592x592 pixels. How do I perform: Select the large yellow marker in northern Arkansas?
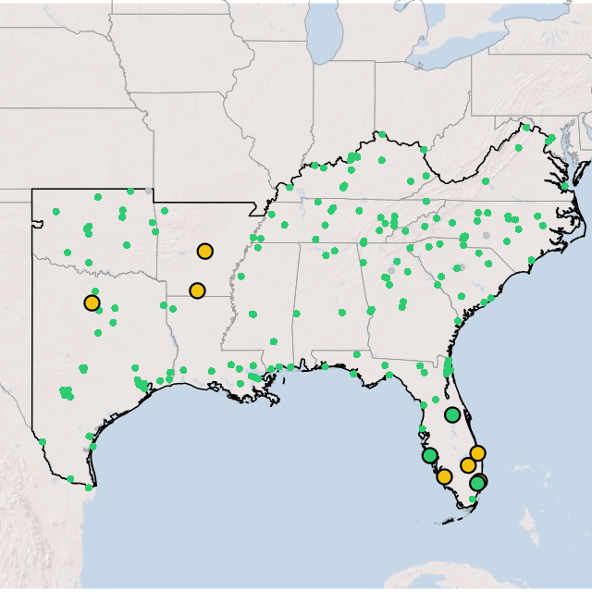point(205,251)
